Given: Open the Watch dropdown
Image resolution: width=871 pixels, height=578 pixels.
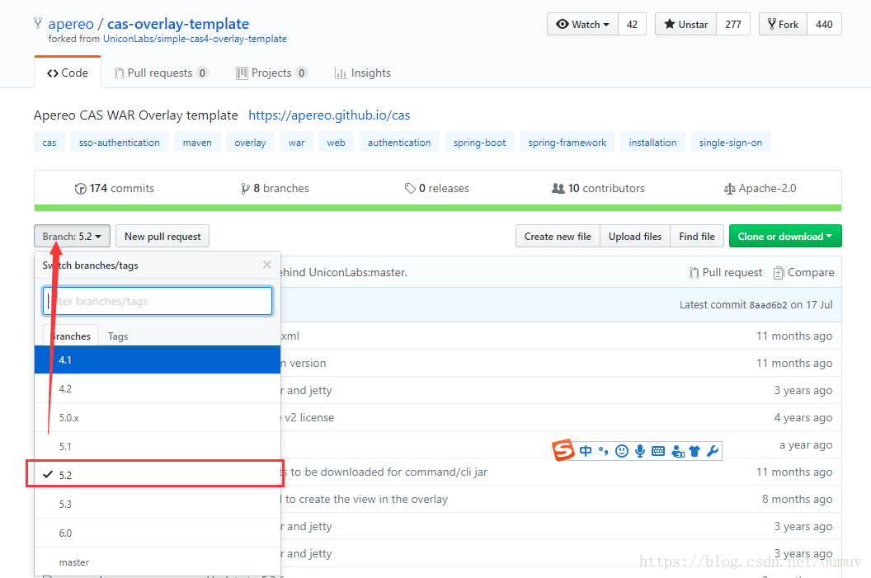Looking at the screenshot, I should [582, 24].
